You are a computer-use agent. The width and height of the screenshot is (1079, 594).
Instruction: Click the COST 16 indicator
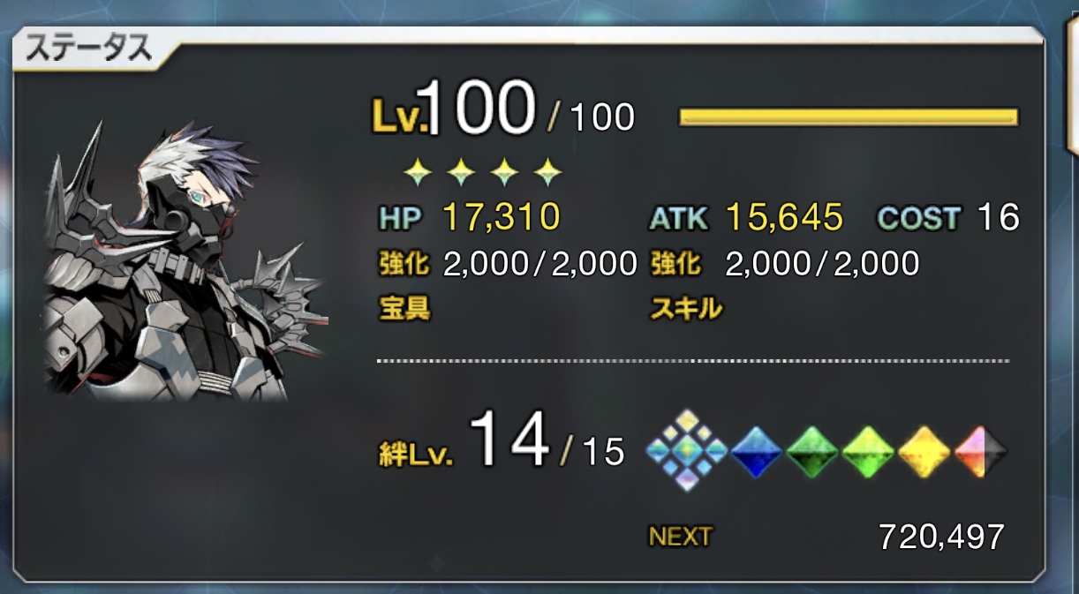tap(949, 217)
